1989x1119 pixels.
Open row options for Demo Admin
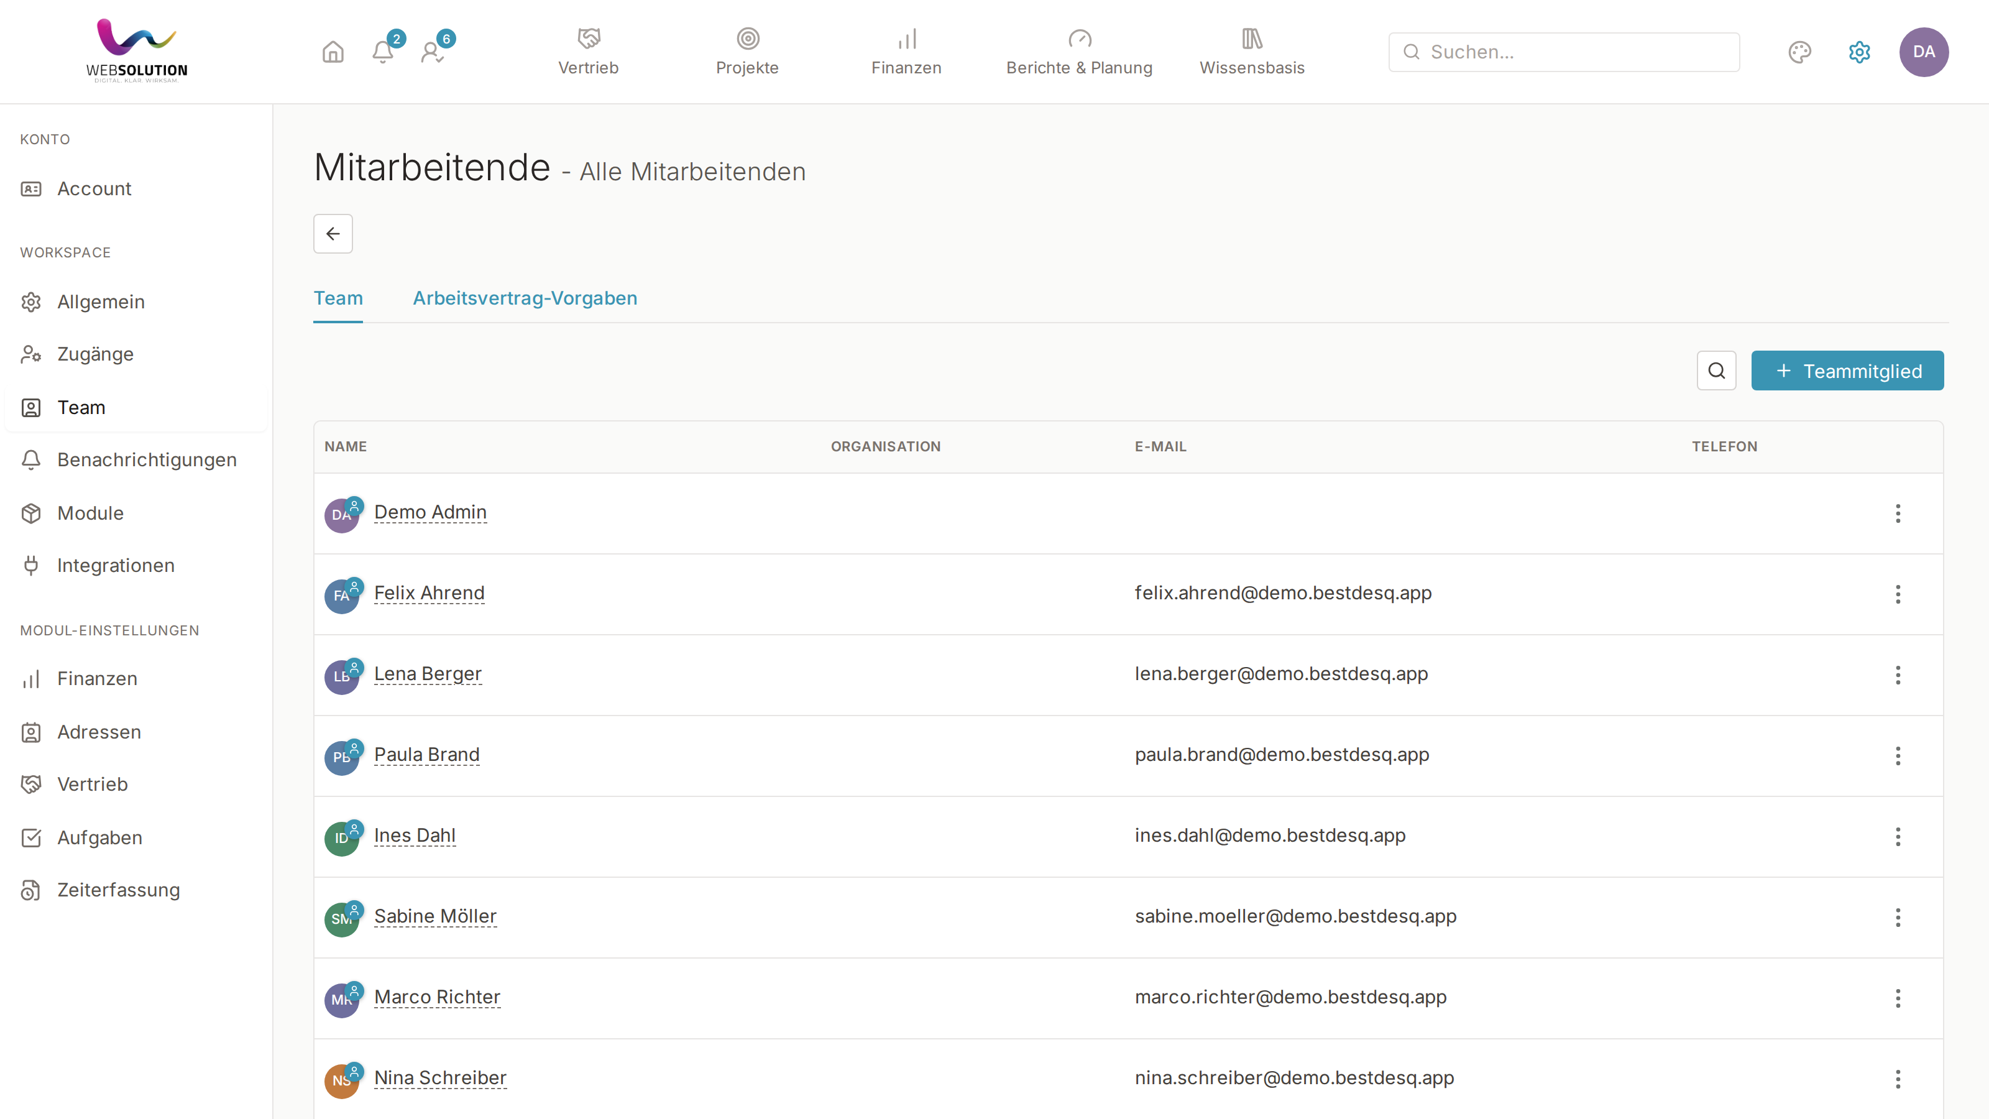(x=1898, y=513)
